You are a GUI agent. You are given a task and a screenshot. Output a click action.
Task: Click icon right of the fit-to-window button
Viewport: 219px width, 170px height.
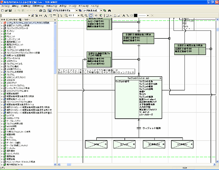(x=96, y=15)
